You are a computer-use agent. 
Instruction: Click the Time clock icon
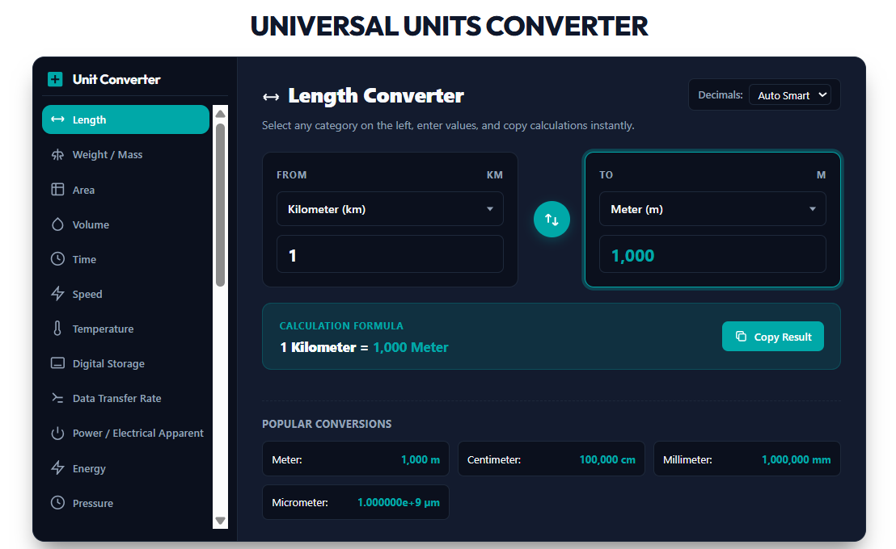click(57, 259)
